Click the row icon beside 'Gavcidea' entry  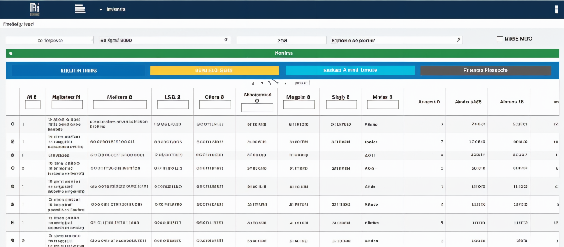12,155
